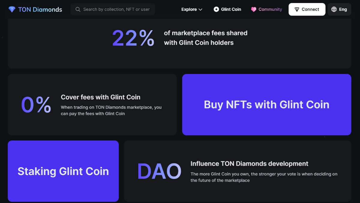Click the TON Diamonds diamond logo icon

pos(12,9)
